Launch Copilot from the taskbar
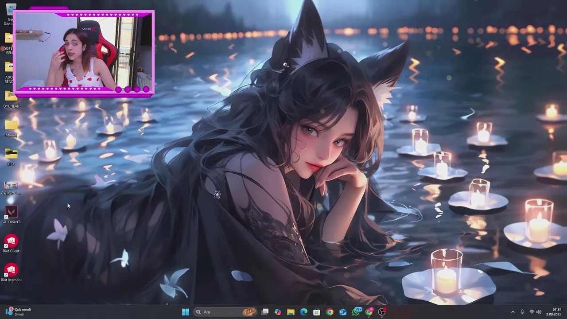This screenshot has width=567, height=319. coord(278,312)
